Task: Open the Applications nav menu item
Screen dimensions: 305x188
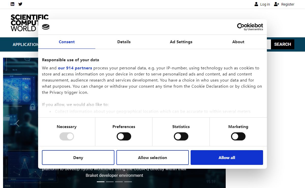Action: pos(25,44)
